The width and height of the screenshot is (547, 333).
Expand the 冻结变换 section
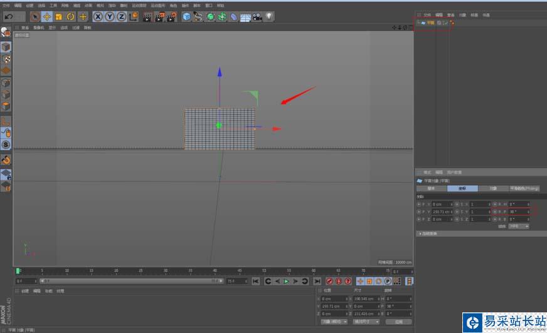tap(428, 234)
